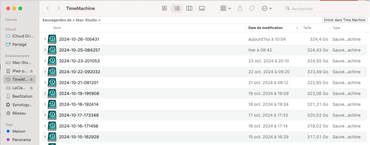
Task: Eject the TimeMachine volume in sidebar
Action: [x=31, y=79]
